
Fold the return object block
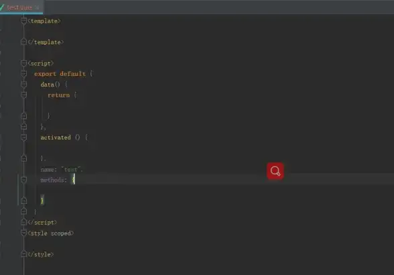[24, 95]
